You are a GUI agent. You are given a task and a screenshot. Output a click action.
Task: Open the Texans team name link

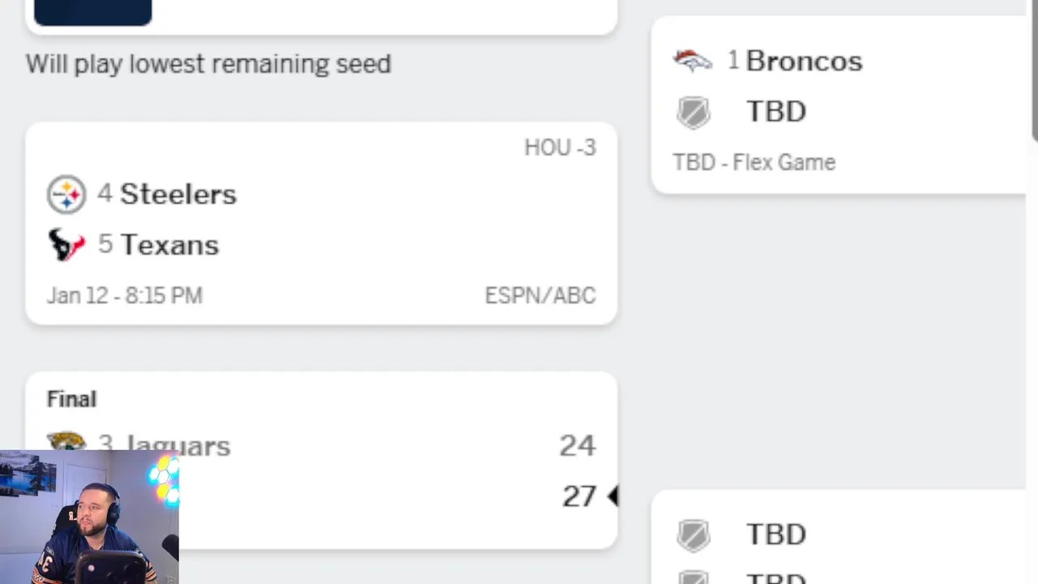169,245
